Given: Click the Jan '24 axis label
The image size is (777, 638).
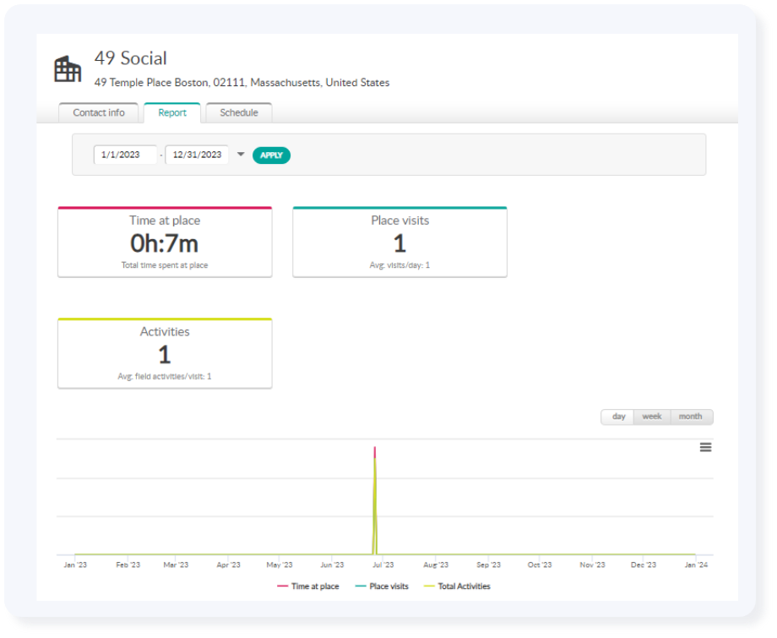Looking at the screenshot, I should click(696, 564).
